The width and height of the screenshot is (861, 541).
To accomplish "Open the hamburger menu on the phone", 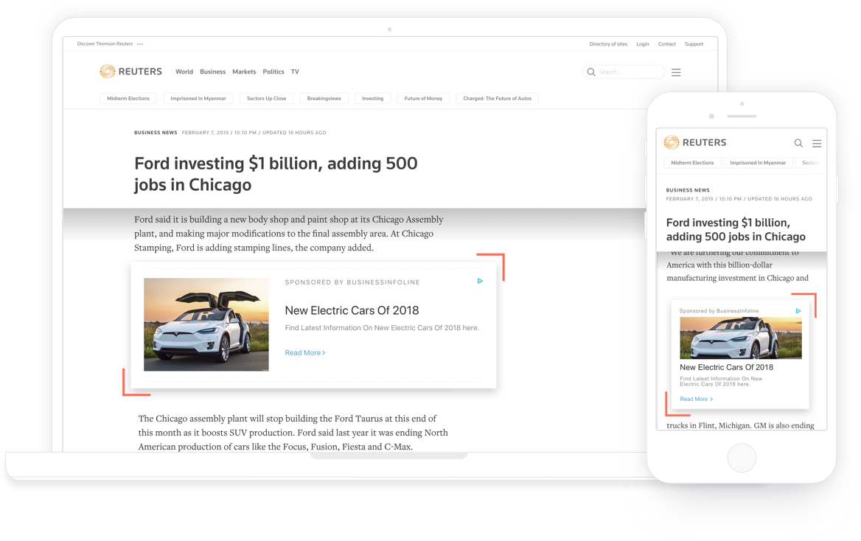I will pos(817,143).
